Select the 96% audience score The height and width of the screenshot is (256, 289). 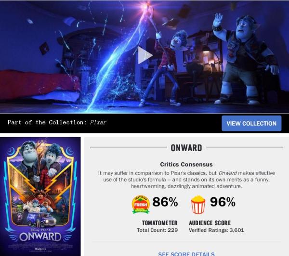(x=223, y=202)
